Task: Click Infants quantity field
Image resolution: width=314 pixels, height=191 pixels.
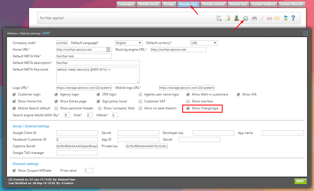Action: point(115,115)
